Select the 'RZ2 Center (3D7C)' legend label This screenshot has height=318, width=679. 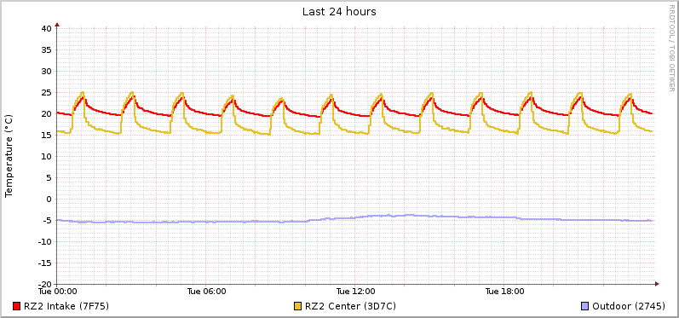tap(350, 306)
